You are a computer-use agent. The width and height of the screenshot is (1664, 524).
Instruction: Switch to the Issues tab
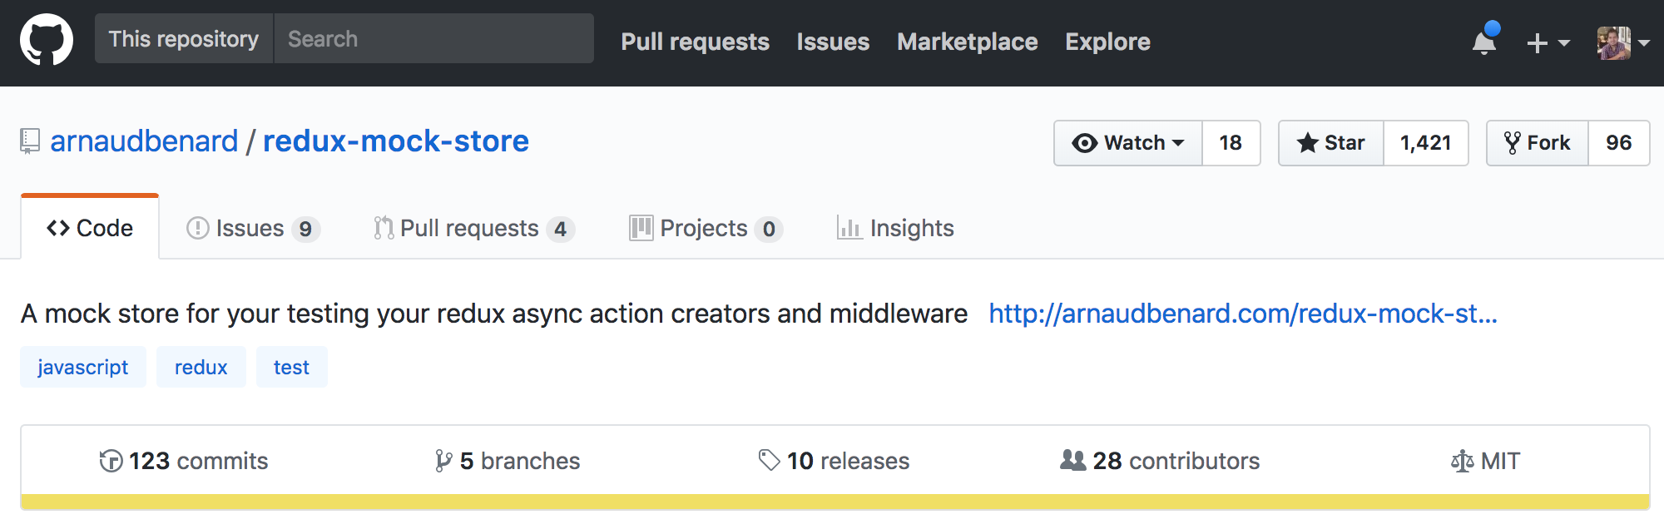(253, 228)
